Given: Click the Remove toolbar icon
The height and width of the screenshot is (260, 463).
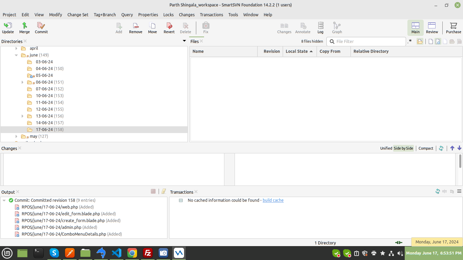Looking at the screenshot, I should tap(136, 28).
